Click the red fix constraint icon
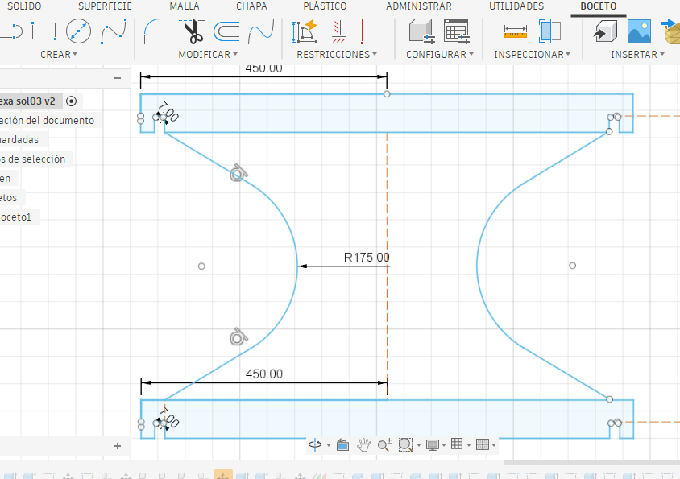Screen dimensions: 680x479 339,31
